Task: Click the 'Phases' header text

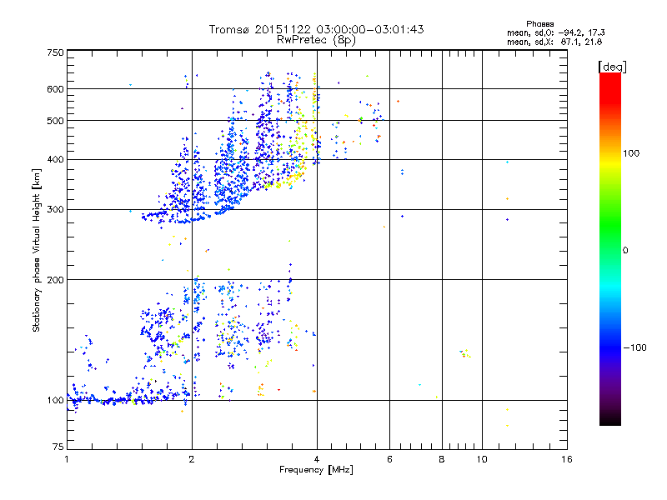Action: (x=539, y=24)
